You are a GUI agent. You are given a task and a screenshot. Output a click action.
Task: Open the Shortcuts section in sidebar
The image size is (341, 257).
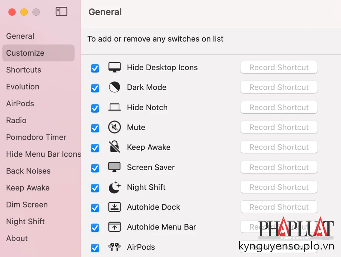24,70
